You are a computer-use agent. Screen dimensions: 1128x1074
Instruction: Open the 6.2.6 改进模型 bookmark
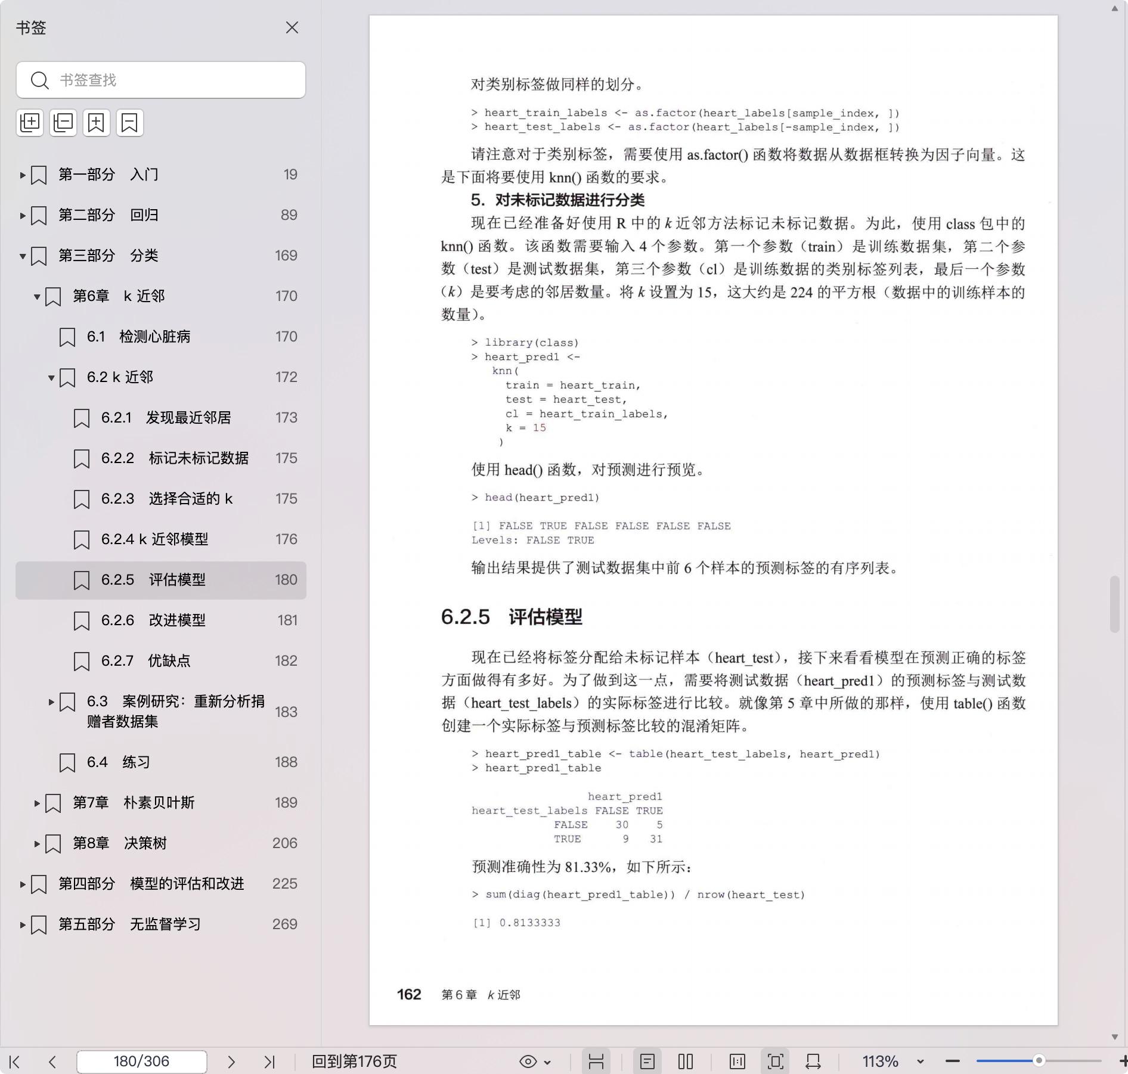click(176, 620)
